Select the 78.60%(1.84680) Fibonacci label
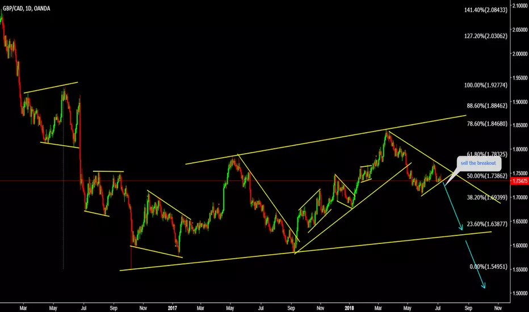Screen dimensions: 529x312 [487, 124]
